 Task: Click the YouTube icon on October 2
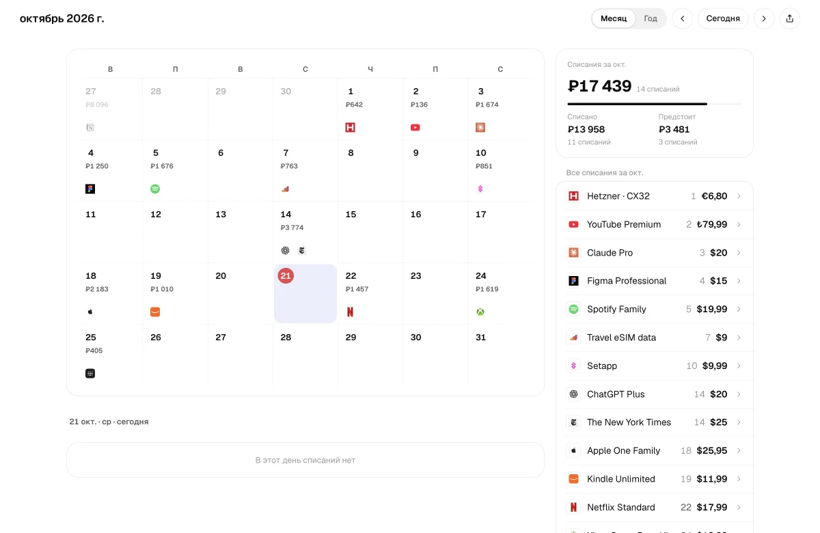pyautogui.click(x=415, y=128)
